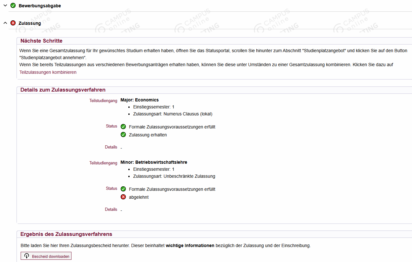Viewport: 412px width, 262px height.
Task: Click the 'Status' label in the Major: Economics block
Action: 111,126
